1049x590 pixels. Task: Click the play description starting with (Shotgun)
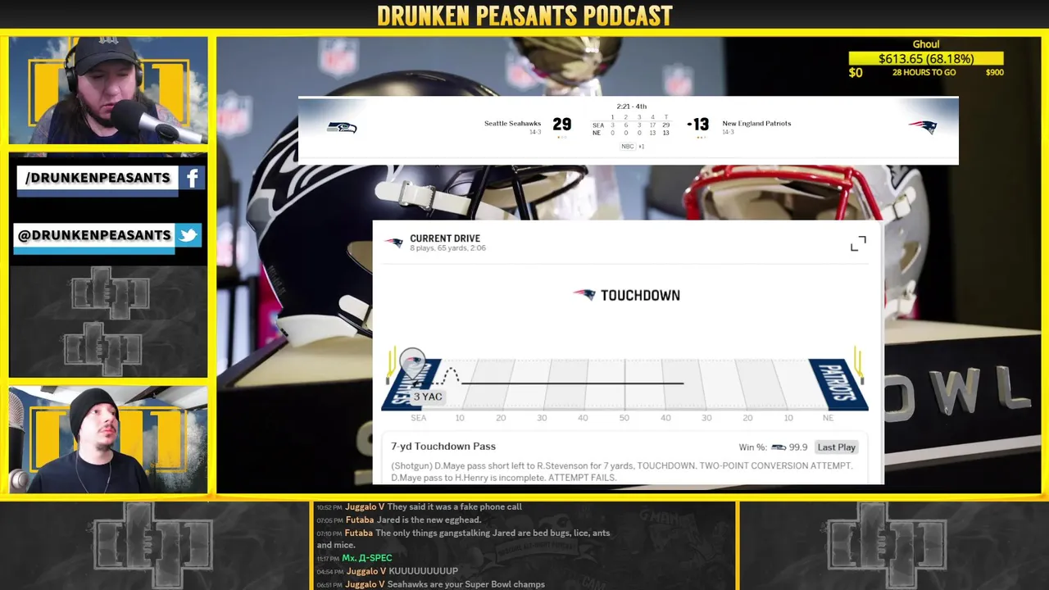(622, 471)
